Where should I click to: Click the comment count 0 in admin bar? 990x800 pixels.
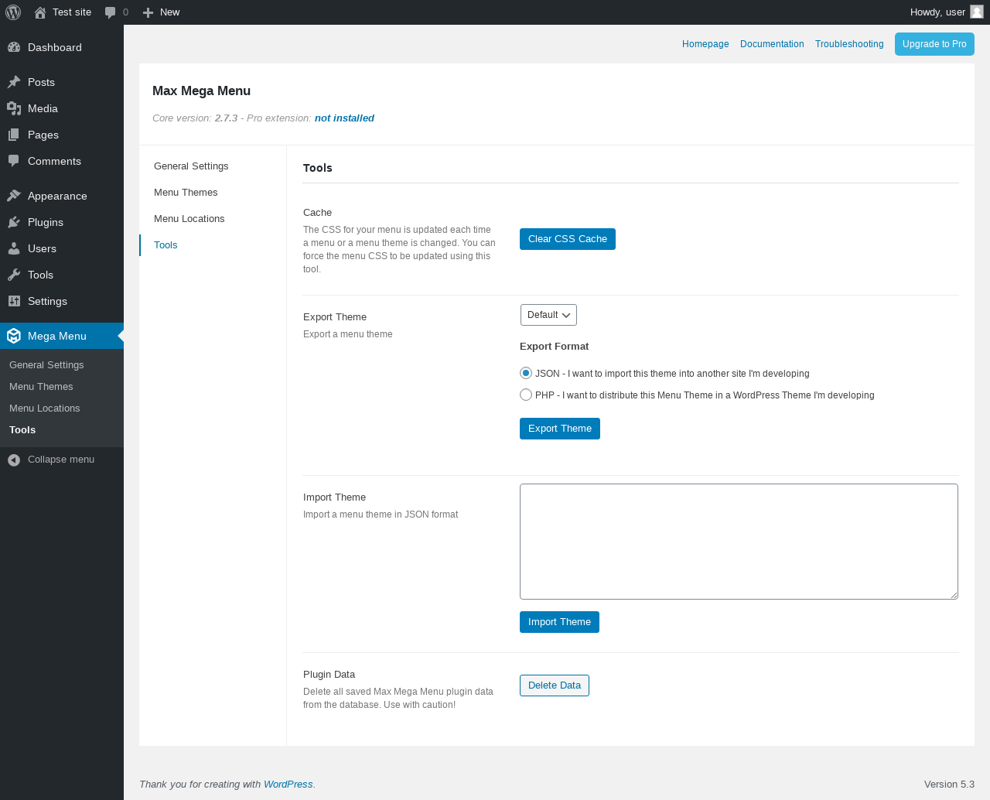tap(125, 12)
